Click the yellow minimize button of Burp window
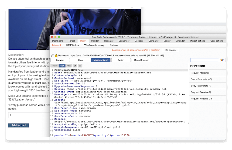232x150 pixels. point(55,37)
